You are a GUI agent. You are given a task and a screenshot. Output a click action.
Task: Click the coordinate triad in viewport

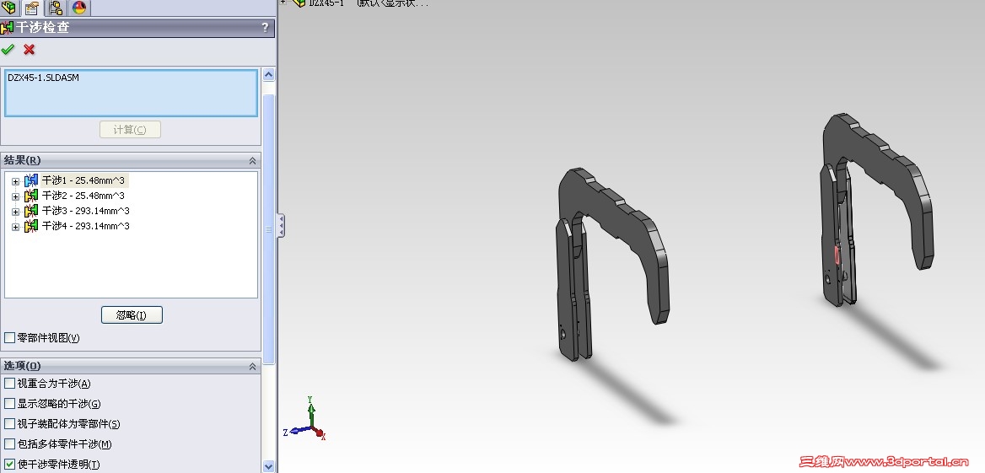click(305, 419)
